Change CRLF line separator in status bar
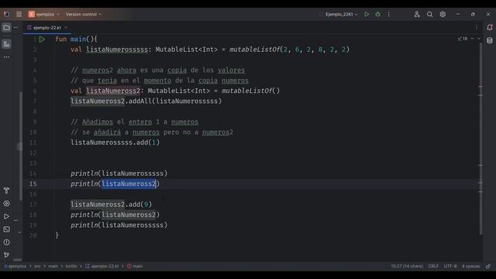Screen dimensions: 496x279 433,267
